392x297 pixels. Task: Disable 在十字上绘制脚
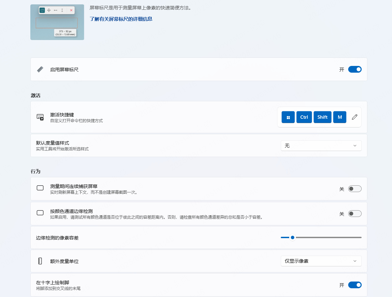355,285
